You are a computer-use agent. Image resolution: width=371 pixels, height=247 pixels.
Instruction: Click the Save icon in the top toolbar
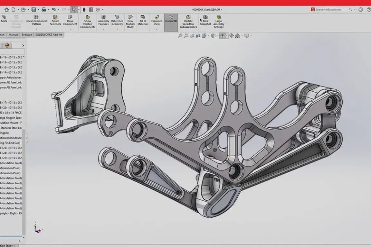(x=33, y=10)
